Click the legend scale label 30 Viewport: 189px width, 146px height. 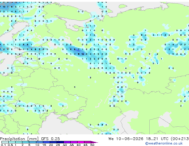tap(65, 145)
